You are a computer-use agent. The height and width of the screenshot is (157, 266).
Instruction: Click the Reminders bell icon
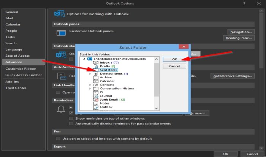[x=61, y=109]
